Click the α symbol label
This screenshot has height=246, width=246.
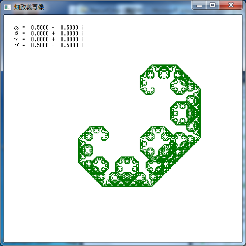point(16,28)
